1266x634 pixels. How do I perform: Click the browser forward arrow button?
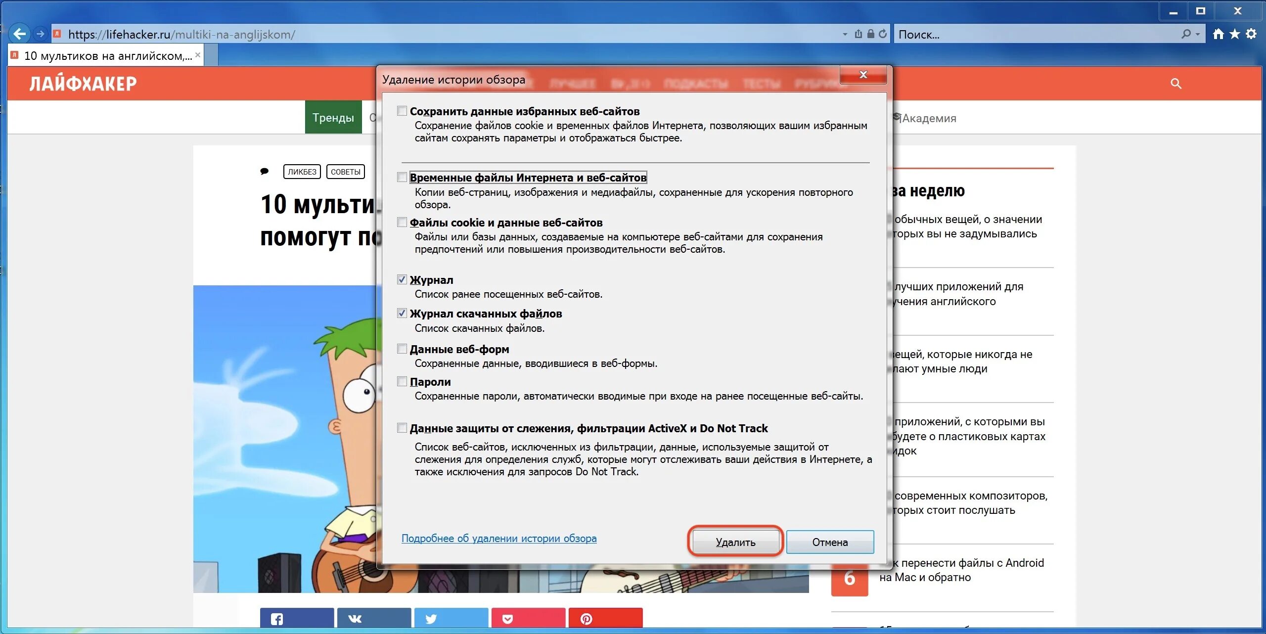41,34
